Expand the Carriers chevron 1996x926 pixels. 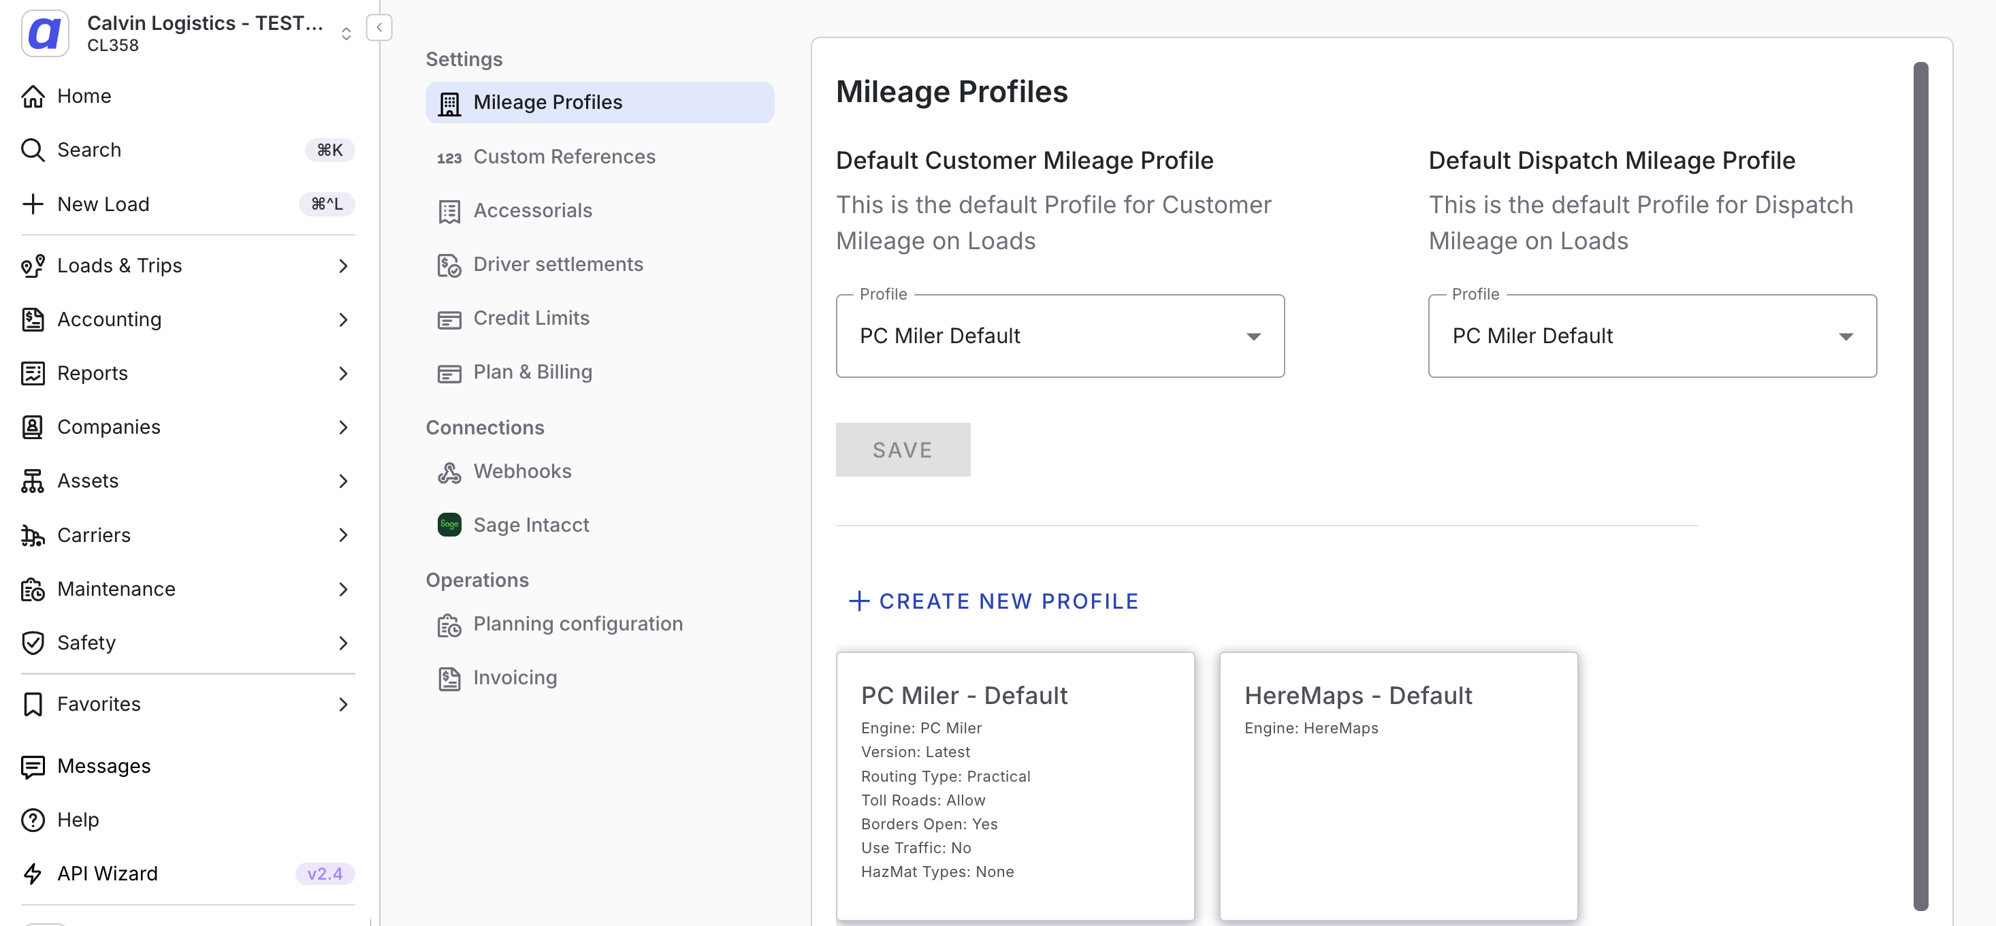[x=343, y=534]
